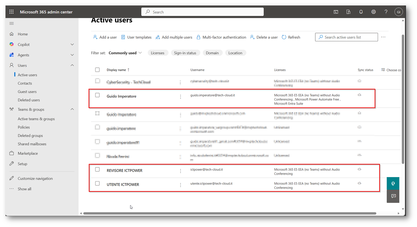Click the Marketplace bag icon
Viewport: 417px width, 227px height.
12,153
